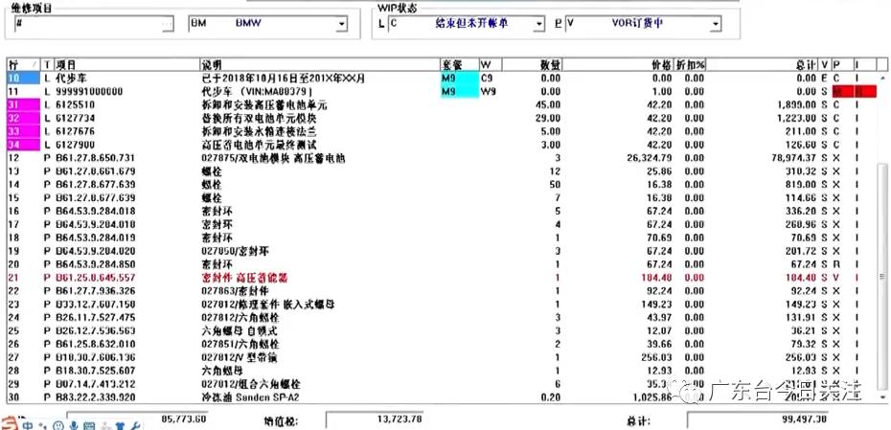This screenshot has height=430, width=891.
Task: Open the VOR订货中 dropdown
Action: [715, 23]
